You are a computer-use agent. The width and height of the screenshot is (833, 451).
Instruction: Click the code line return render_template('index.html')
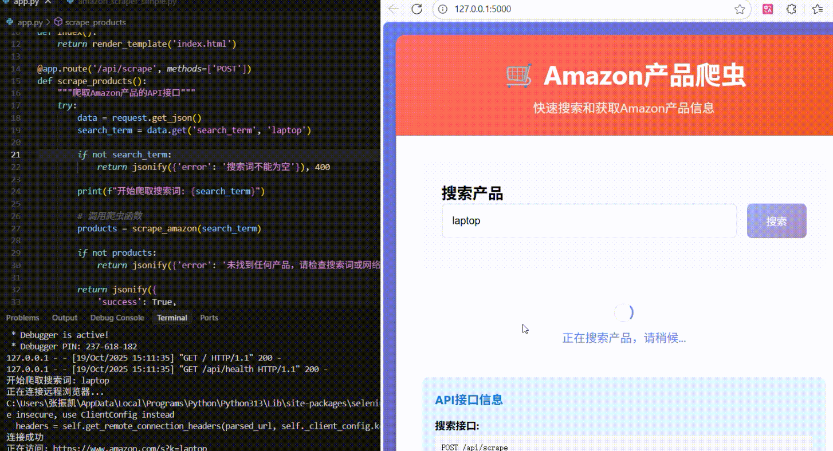[x=147, y=44]
